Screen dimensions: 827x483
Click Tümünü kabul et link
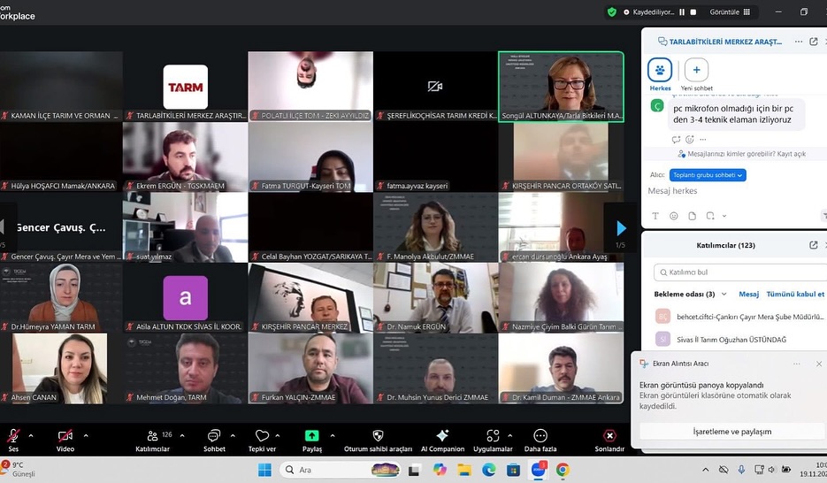click(795, 294)
